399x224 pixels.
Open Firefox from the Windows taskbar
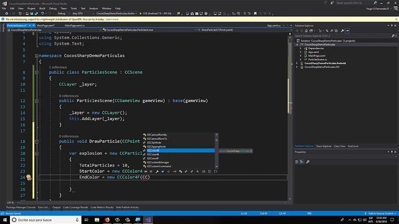coord(107,220)
